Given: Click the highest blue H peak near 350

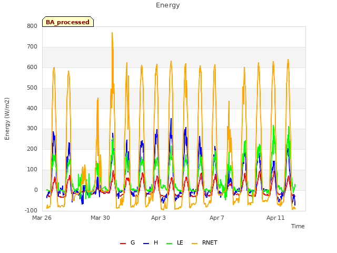Looking at the screenshot, I should pos(171,119).
